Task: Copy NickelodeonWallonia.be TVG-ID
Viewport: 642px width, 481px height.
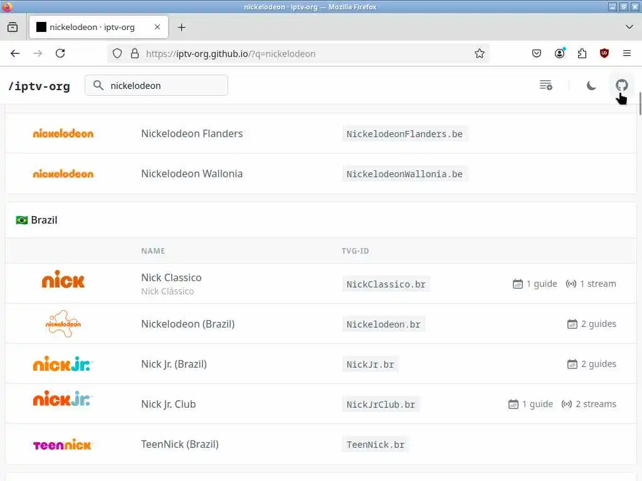Action: (404, 174)
